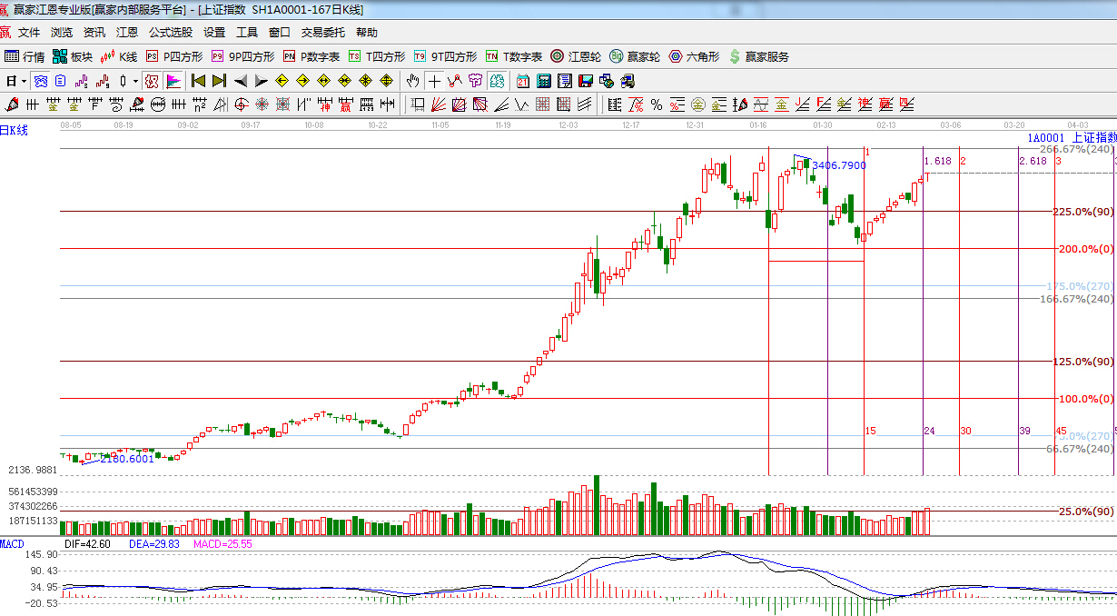The image size is (1117, 616).
Task: Open the candlestick style dropdown arrow
Action: tap(135, 81)
